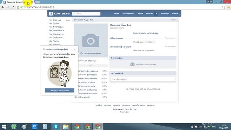Open 'Моя Страница' in the sidebar
Screen dimensions: 231x130
tap(55, 20)
